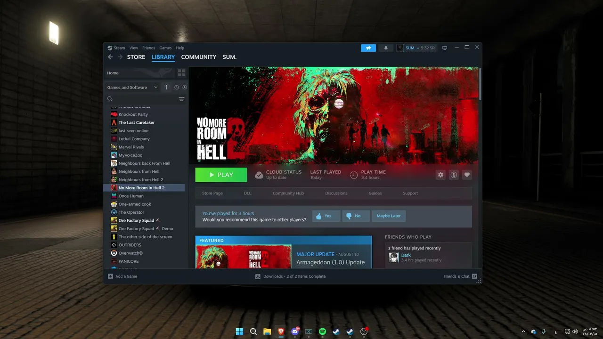603x339 pixels.
Task: Click the Overwatch game icon in the list
Action: (x=114, y=253)
